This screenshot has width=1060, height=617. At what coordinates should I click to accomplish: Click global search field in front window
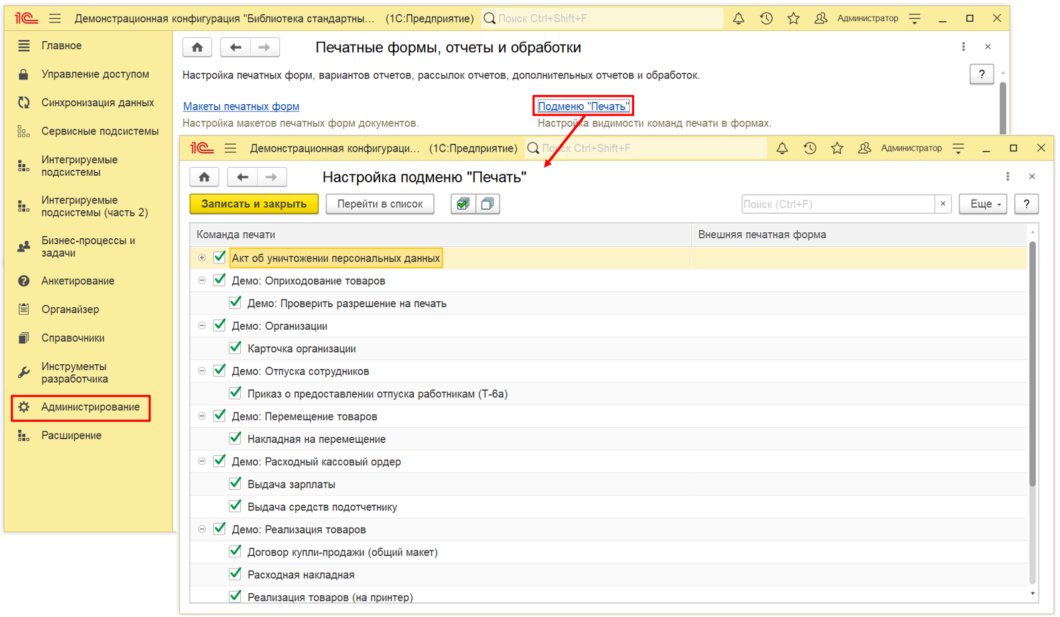[x=645, y=148]
